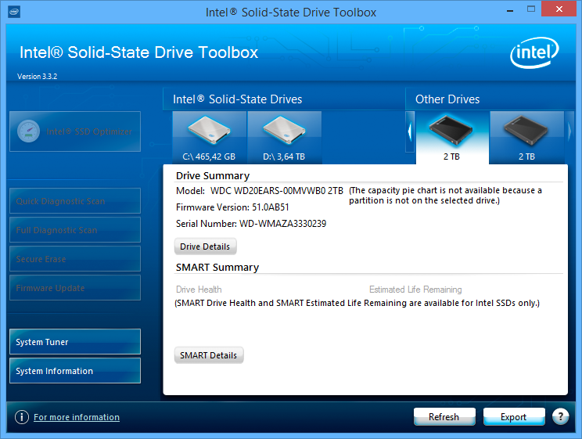582x439 pixels.
Task: Select the second, unhighlighted 2 TB other drive
Action: pos(526,138)
